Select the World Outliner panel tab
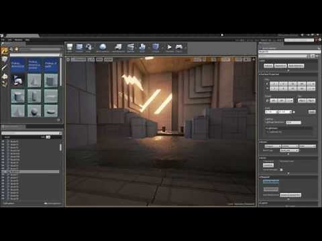 13,127
